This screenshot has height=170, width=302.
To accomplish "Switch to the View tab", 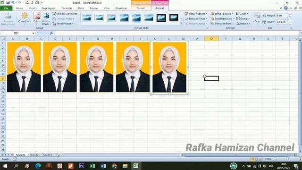I will click(x=107, y=8).
